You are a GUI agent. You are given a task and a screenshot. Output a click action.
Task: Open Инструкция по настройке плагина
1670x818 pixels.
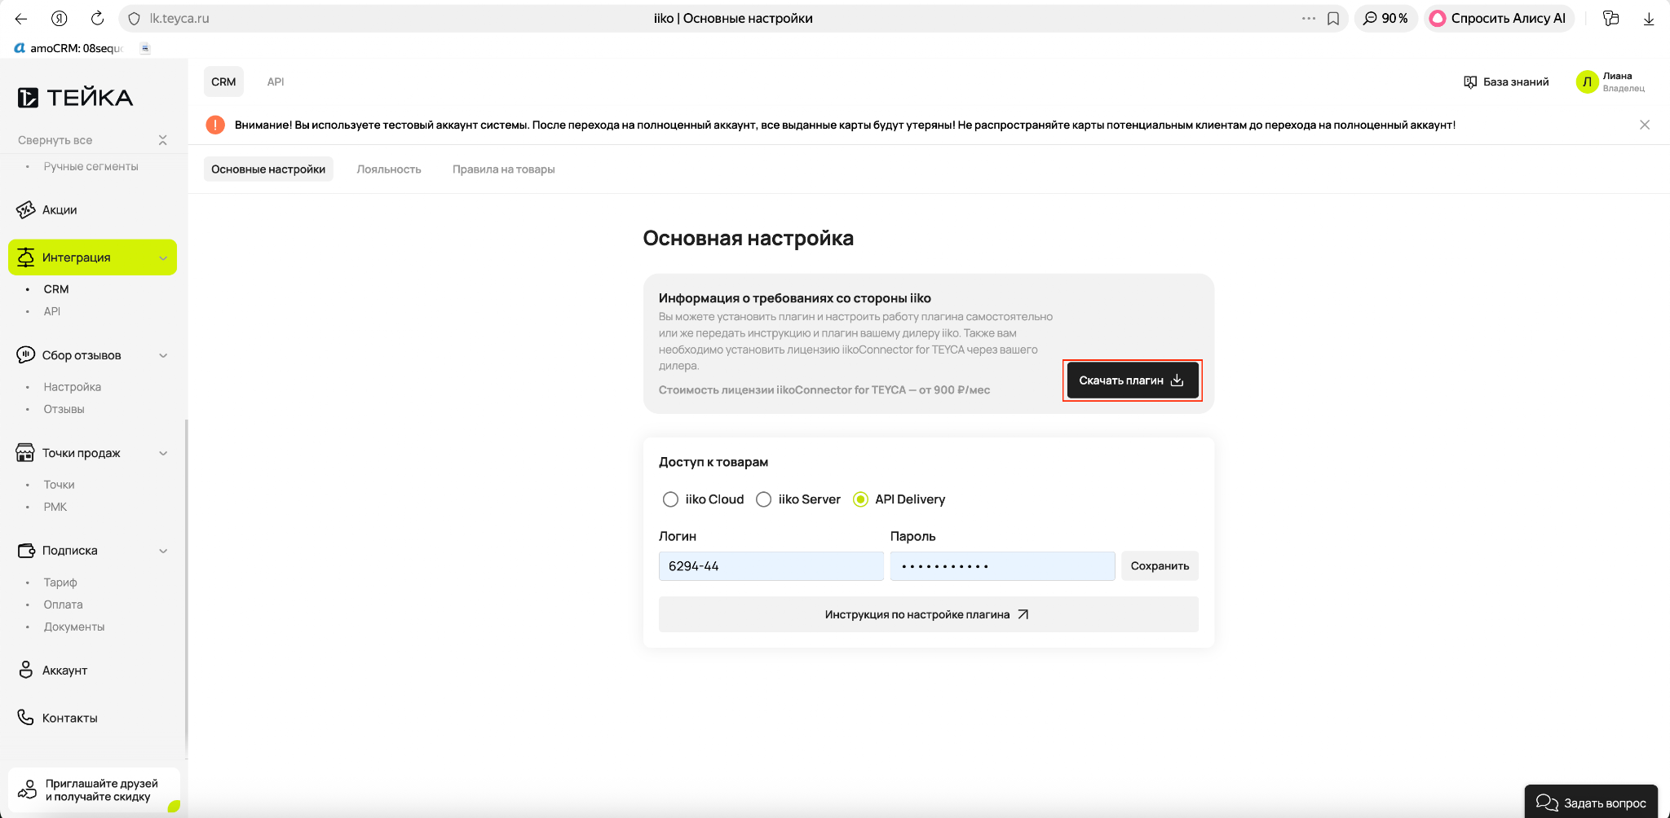928,614
